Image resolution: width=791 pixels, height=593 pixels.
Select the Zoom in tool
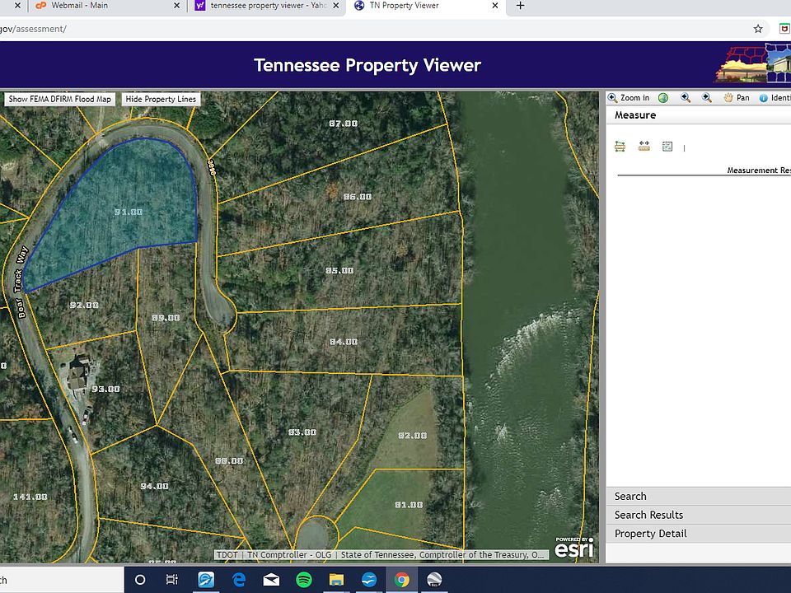[630, 98]
